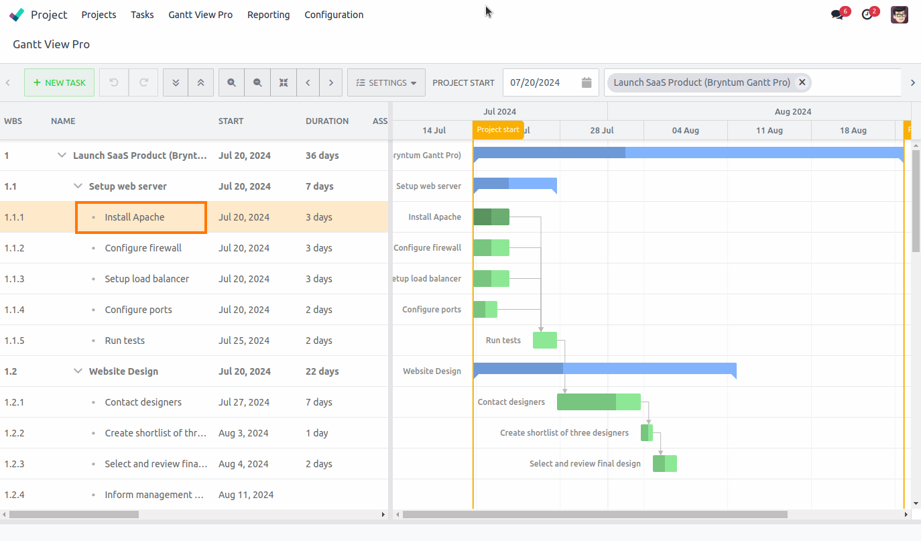Image resolution: width=921 pixels, height=541 pixels.
Task: Open the Configuration menu
Action: pyautogui.click(x=334, y=14)
